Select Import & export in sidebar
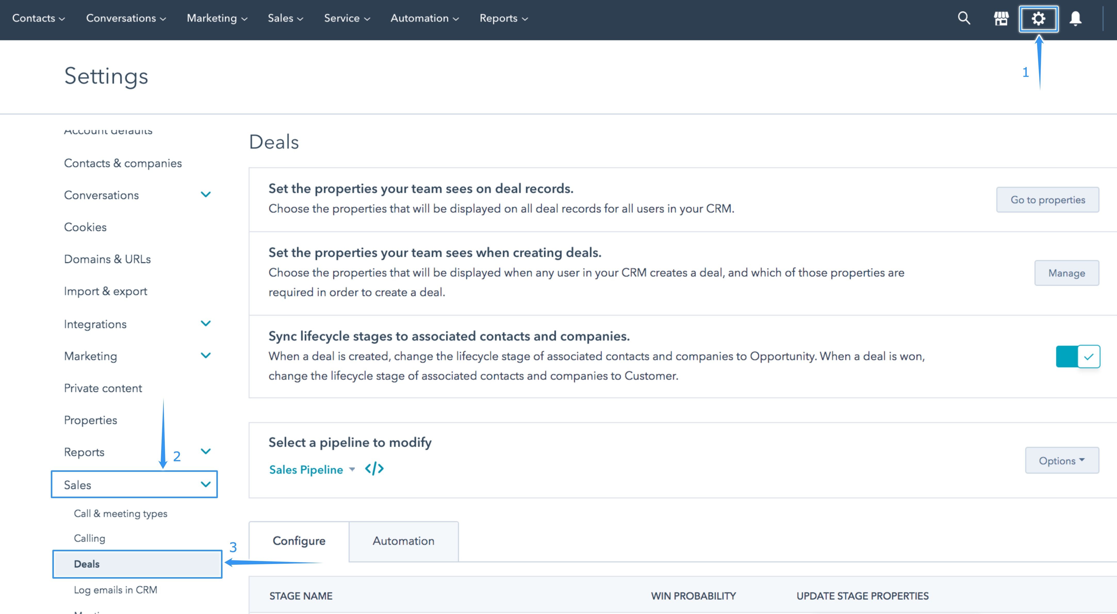 (x=105, y=291)
